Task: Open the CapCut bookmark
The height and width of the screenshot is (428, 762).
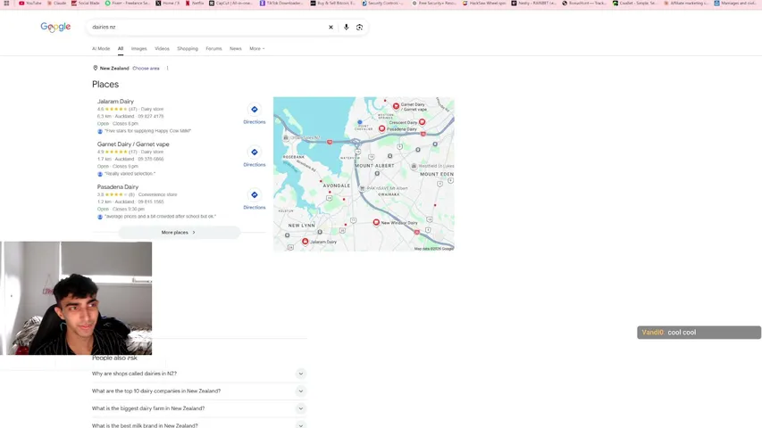Action: coord(230,3)
